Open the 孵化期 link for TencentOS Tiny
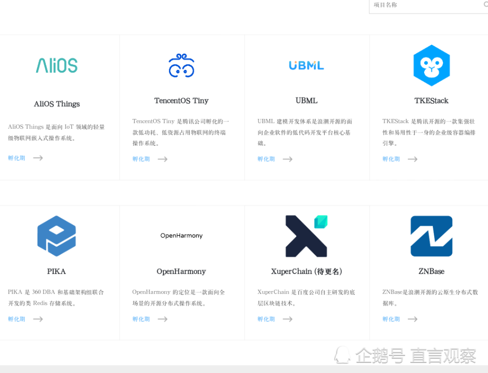This screenshot has height=373, width=488. pyautogui.click(x=141, y=159)
